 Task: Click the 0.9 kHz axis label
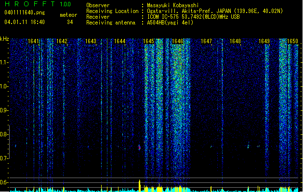click(4, 110)
